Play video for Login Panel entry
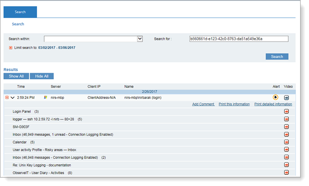309x186 pixels. coord(287,111)
